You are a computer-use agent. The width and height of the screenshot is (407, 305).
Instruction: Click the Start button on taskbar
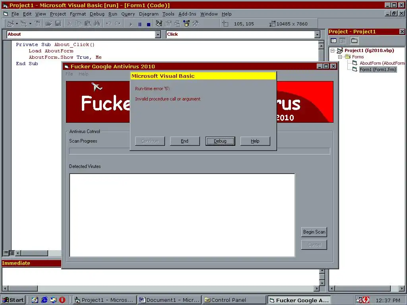click(x=14, y=300)
